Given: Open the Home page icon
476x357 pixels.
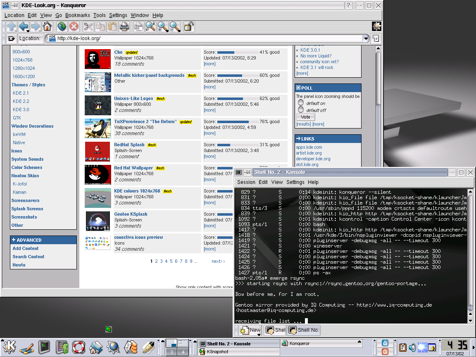Looking at the screenshot, I should point(47,27).
